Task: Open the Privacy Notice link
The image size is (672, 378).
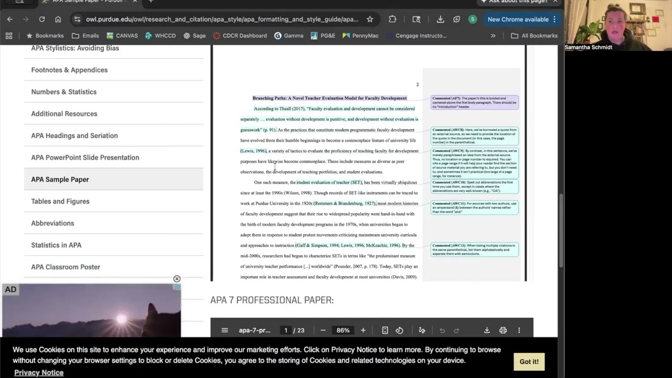Action: click(x=39, y=373)
